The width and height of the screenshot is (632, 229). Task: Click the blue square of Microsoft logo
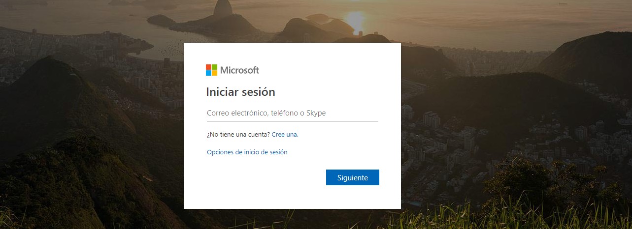(208, 73)
